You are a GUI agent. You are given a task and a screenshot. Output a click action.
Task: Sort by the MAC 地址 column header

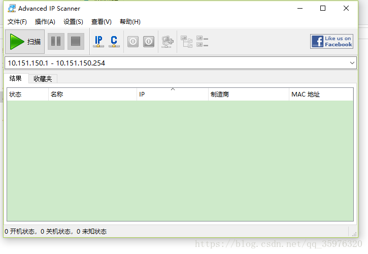point(321,94)
